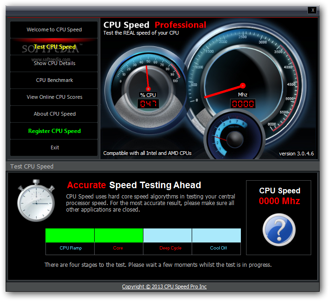Open Show CPU Details
Image resolution: width=329 pixels, height=301 pixels.
54,63
